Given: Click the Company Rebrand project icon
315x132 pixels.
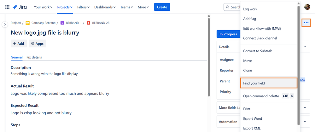Looking at the screenshot, I should (x=28, y=23).
